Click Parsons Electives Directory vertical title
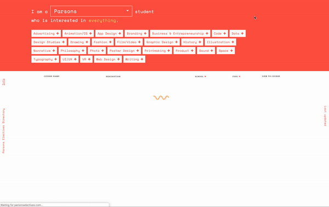This screenshot has width=329, height=207. tap(3, 131)
